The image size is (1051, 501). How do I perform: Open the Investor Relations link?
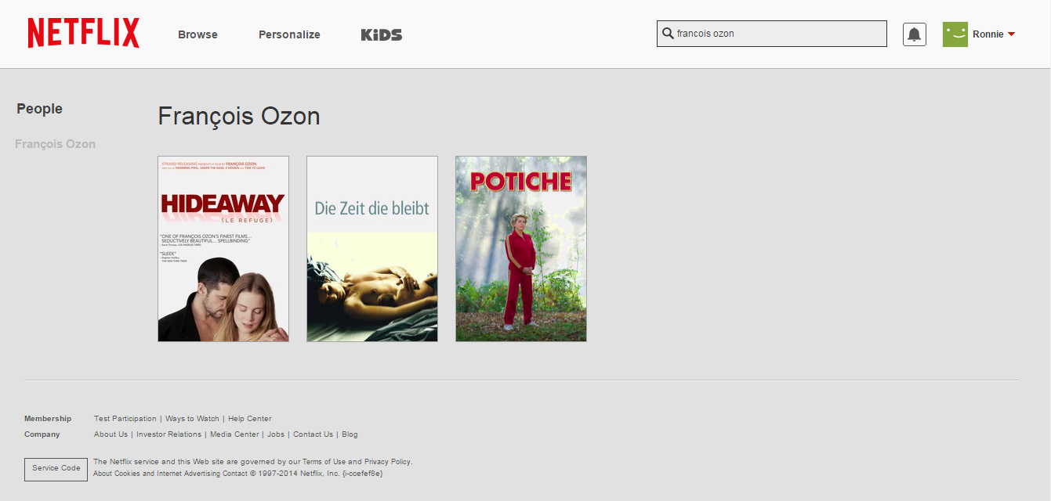tap(169, 434)
